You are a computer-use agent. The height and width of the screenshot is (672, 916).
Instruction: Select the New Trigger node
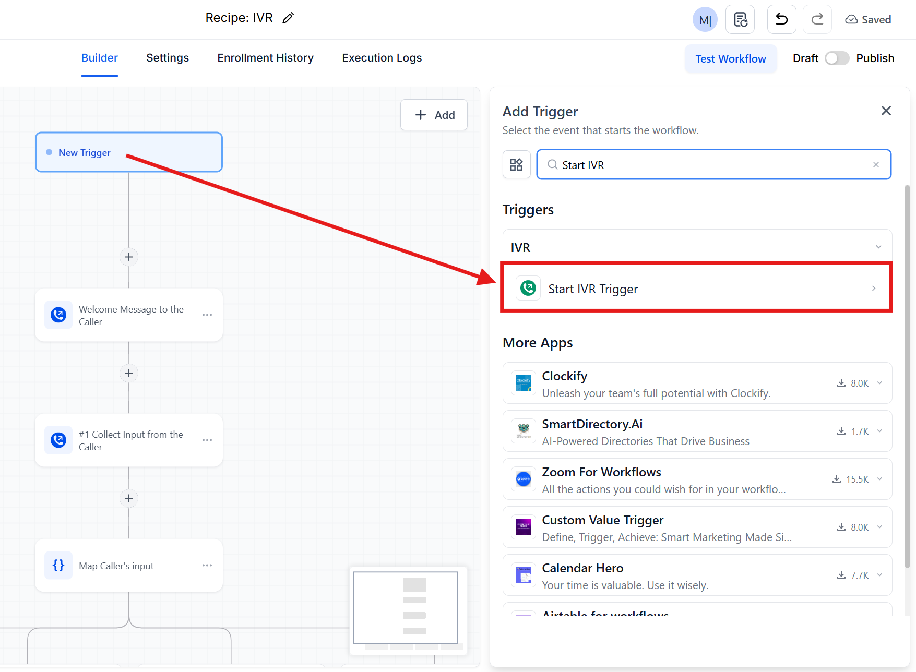(129, 152)
